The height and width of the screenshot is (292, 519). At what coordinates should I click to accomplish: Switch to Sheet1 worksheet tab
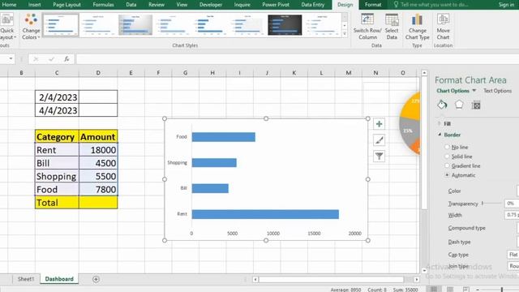26,279
